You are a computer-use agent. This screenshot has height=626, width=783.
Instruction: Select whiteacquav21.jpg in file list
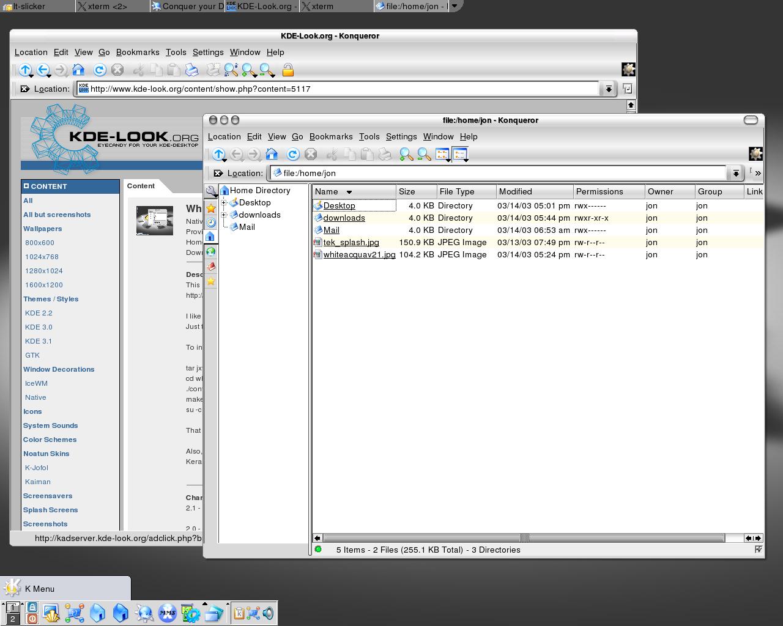[x=359, y=254]
